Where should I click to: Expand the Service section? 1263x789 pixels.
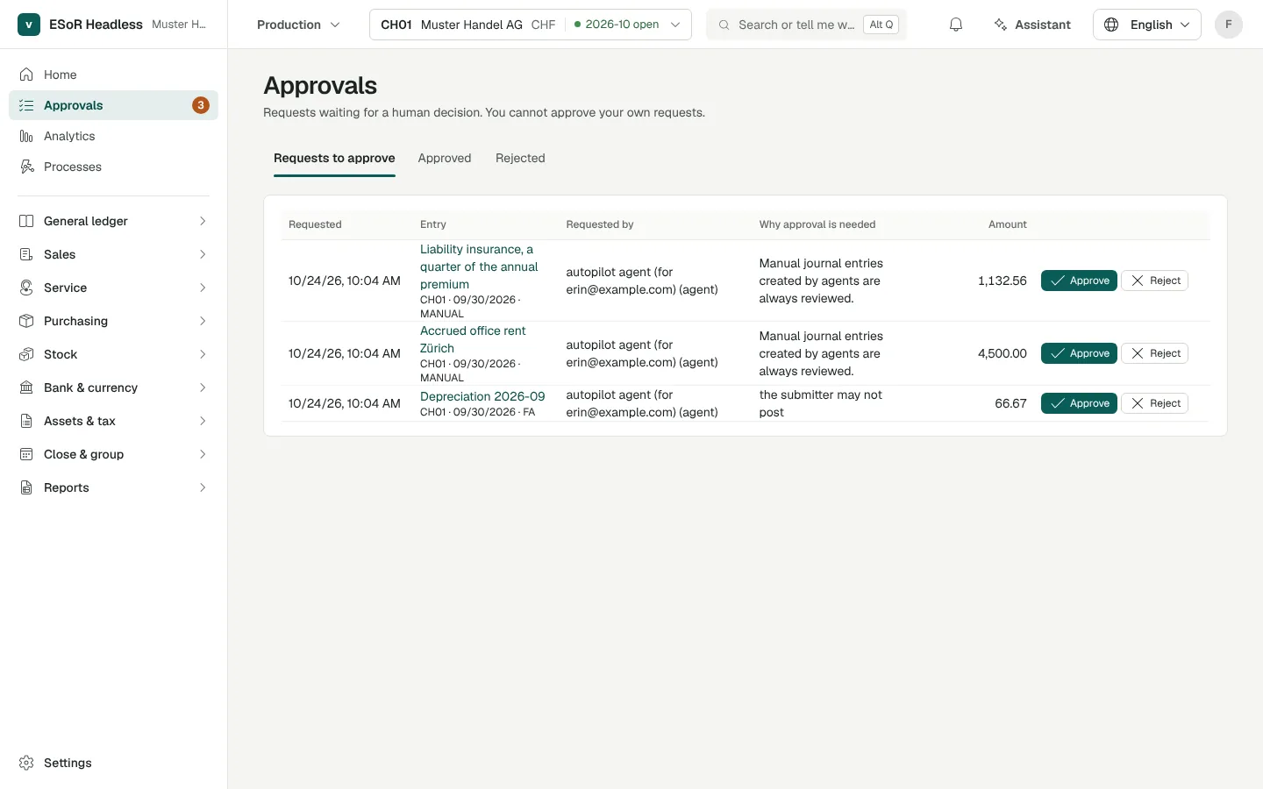coord(113,288)
